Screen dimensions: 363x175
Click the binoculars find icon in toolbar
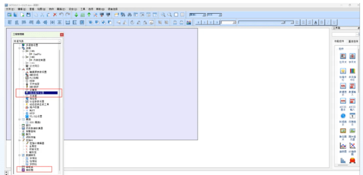pyautogui.click(x=129, y=15)
